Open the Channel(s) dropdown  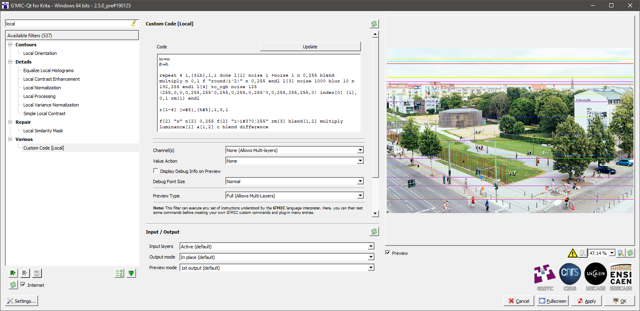[295, 150]
